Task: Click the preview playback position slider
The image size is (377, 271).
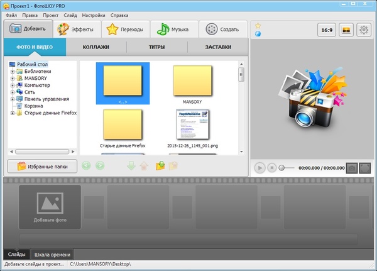Action: (282, 168)
